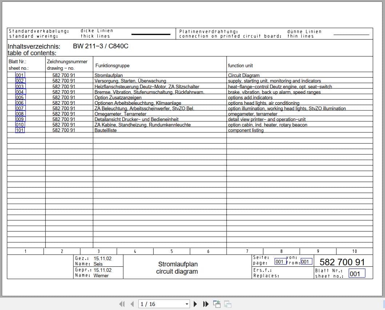The width and height of the screenshot is (385, 310).
Task: Click 'options add.indicators' text
Action: tap(250, 97)
